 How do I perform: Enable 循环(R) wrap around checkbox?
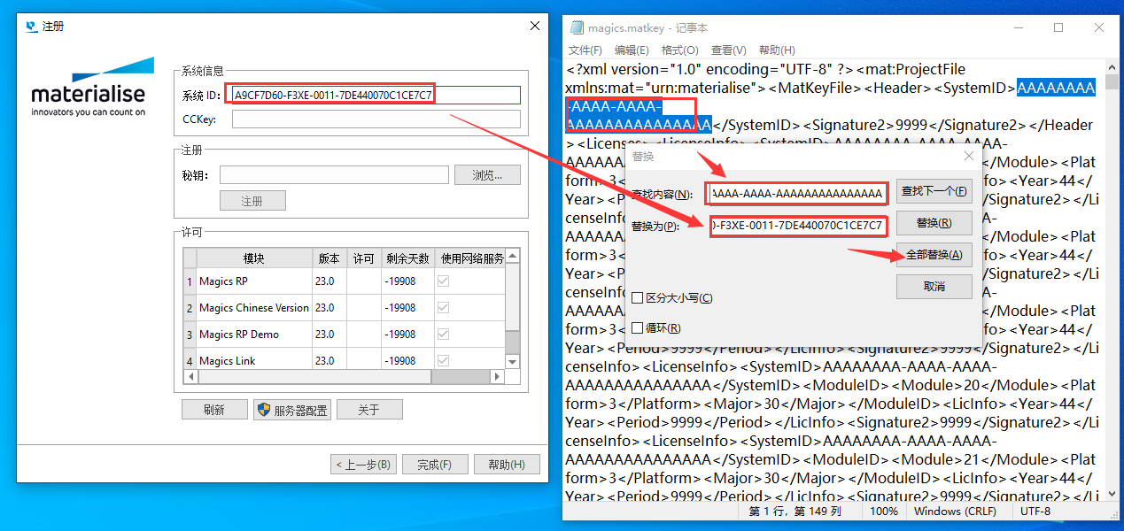click(638, 328)
